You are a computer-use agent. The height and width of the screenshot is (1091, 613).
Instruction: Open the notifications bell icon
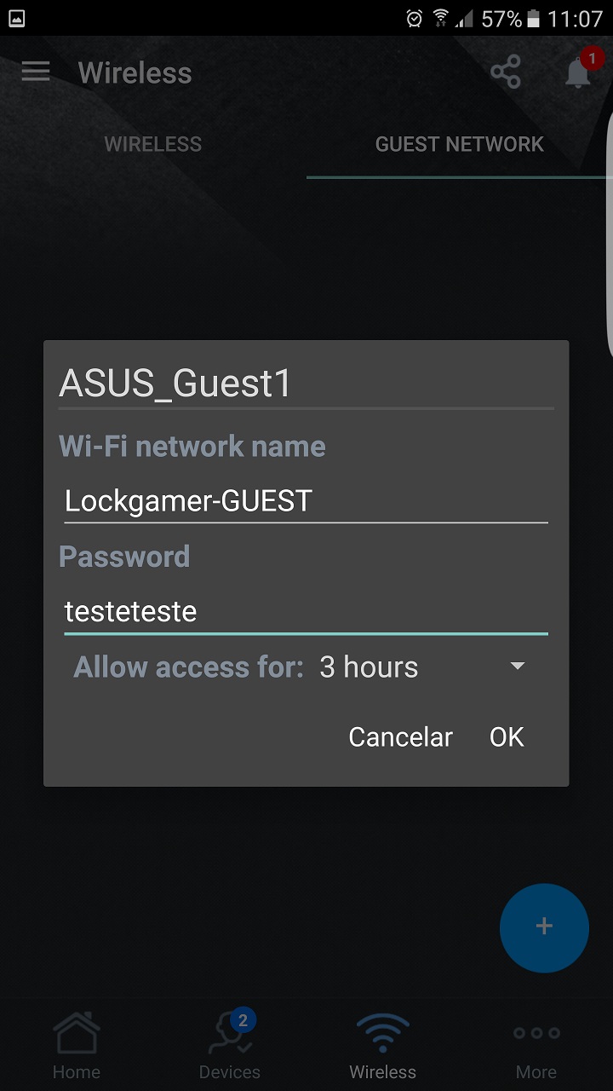578,73
